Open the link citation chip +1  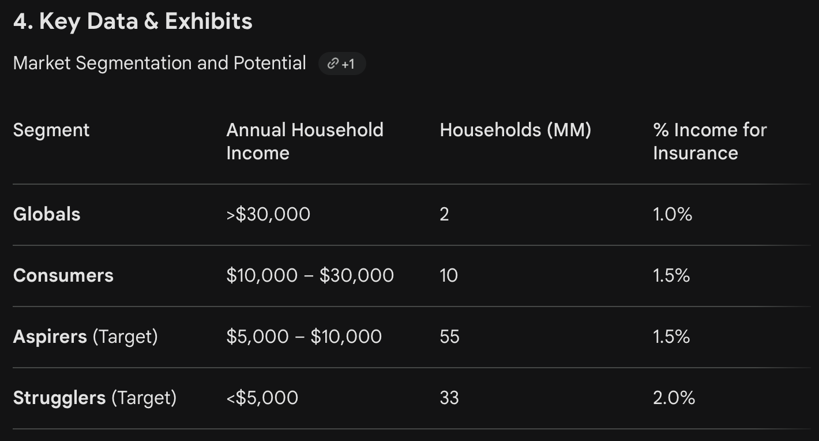click(x=342, y=63)
